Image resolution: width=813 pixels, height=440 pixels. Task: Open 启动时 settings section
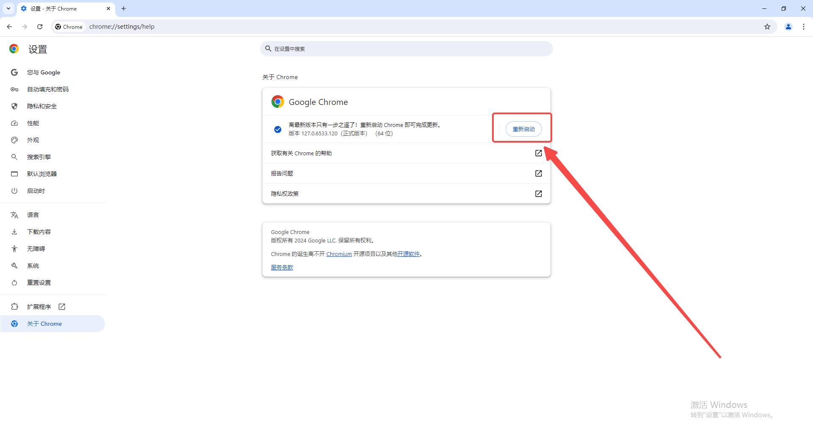tap(53, 191)
